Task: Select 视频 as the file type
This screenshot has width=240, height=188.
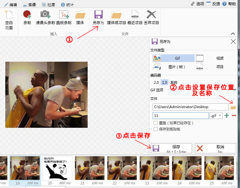Action: (216, 58)
